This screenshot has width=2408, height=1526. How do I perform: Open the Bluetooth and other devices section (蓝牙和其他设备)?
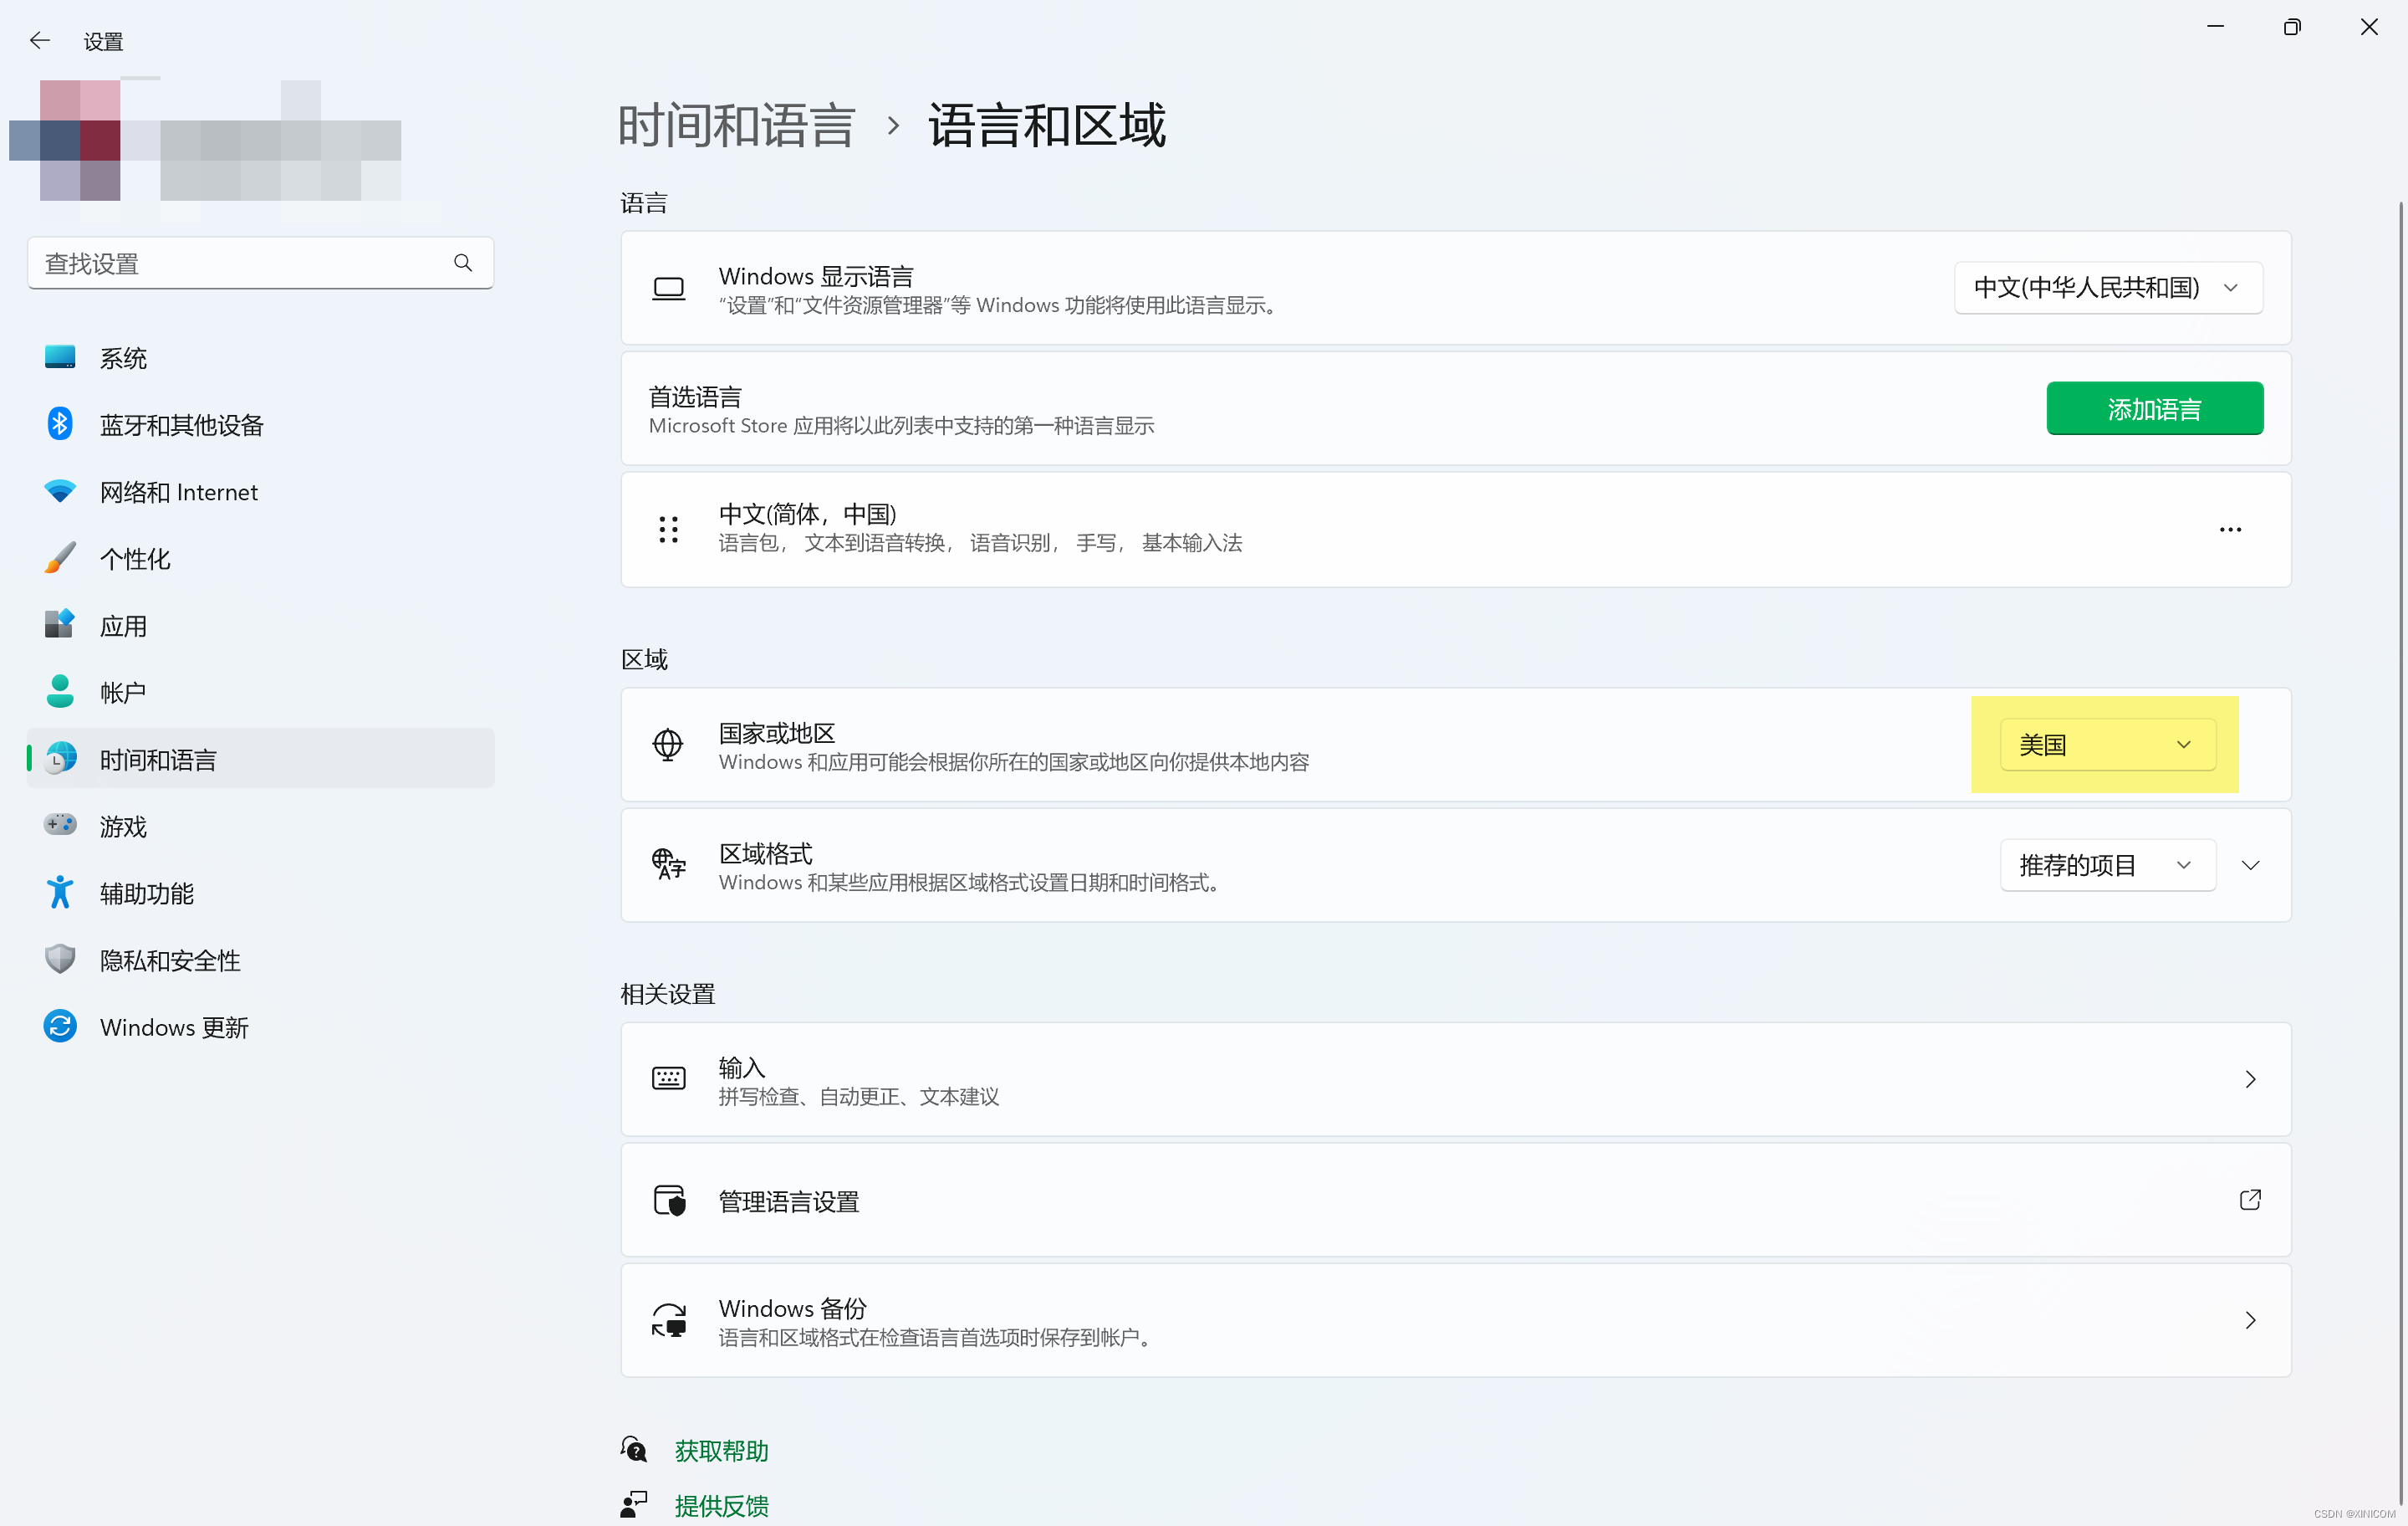coord(181,424)
